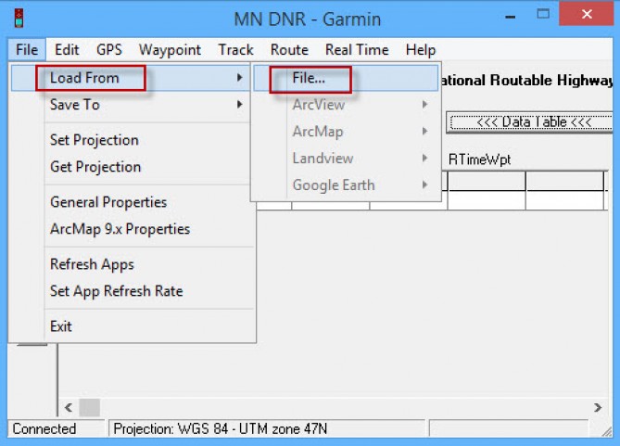Open the Waypoint menu

point(170,50)
